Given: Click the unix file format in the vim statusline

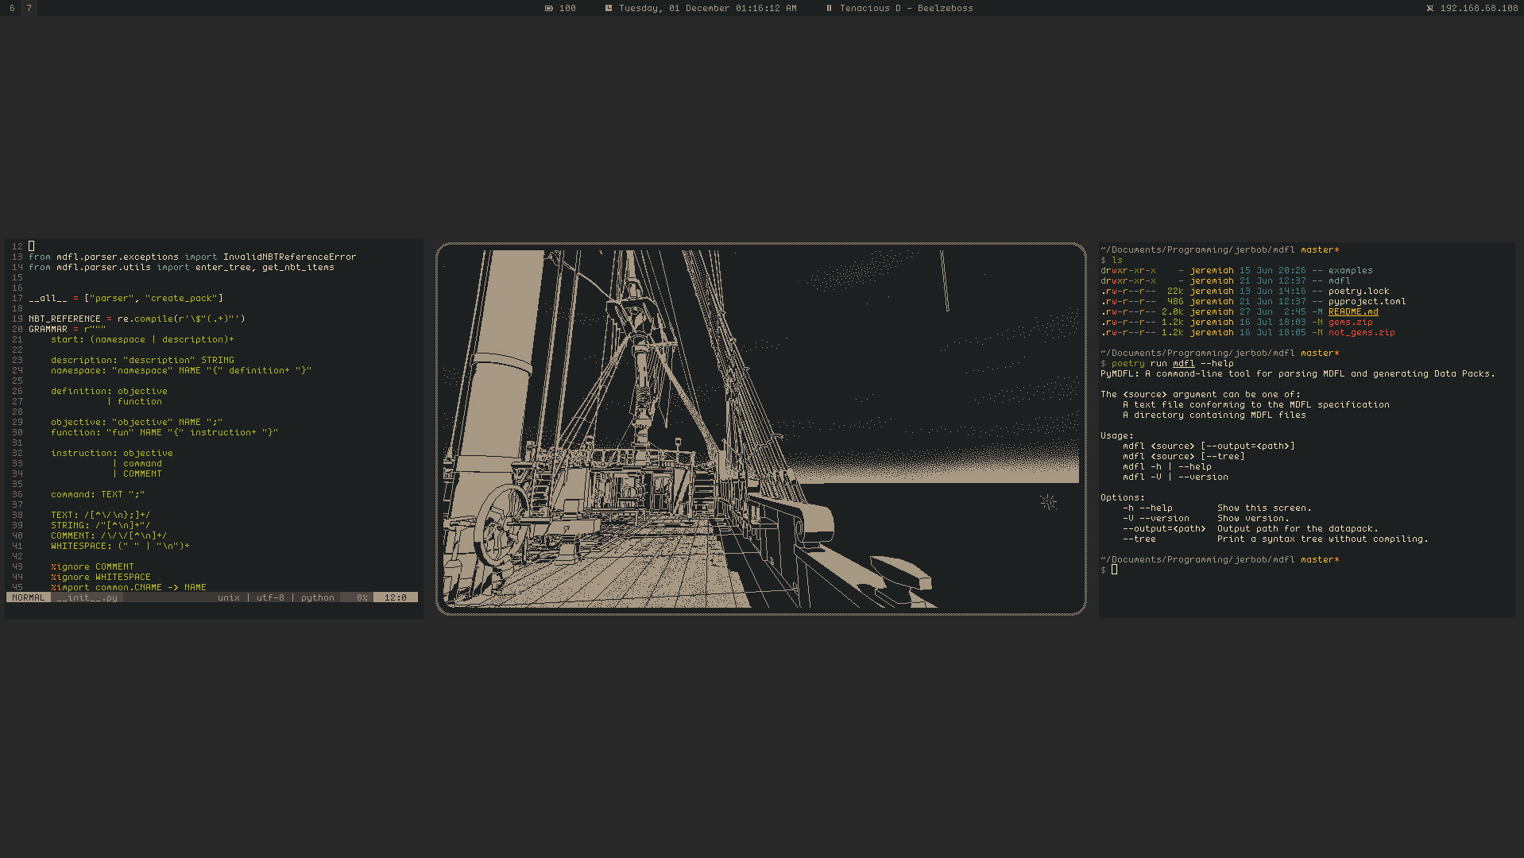Looking at the screenshot, I should [229, 597].
